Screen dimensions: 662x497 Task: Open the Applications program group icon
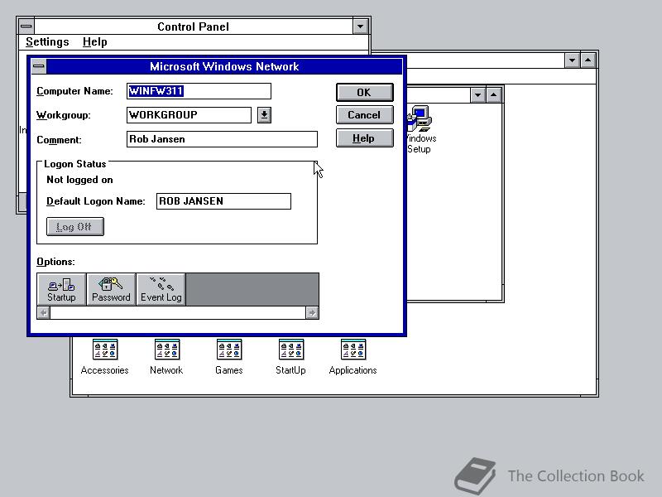point(353,358)
